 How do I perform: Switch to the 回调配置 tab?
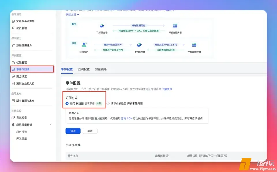(84, 69)
